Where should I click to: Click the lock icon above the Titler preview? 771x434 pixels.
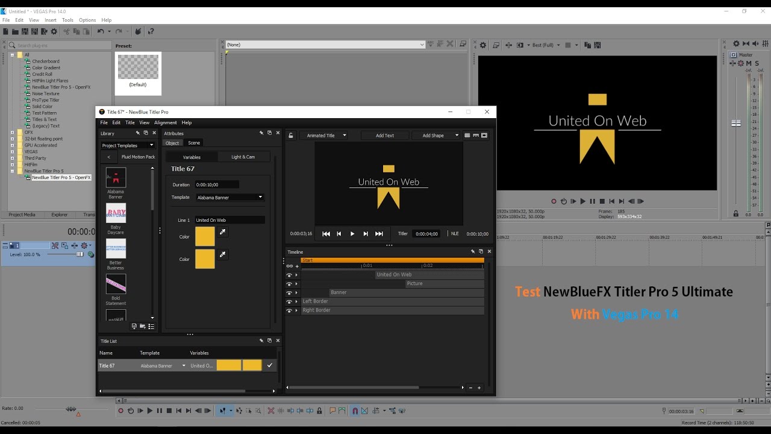point(291,136)
